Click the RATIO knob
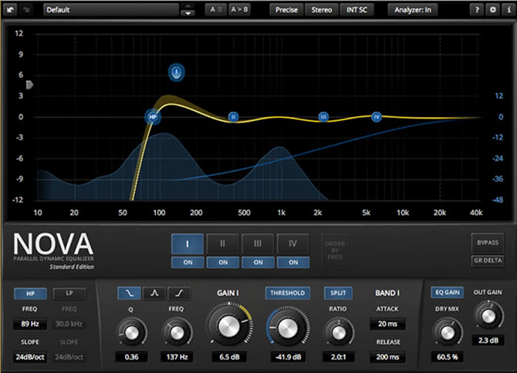This screenshot has height=373, width=517. (x=339, y=333)
